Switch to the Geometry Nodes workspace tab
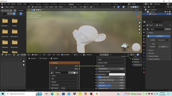 tap(106, 4)
